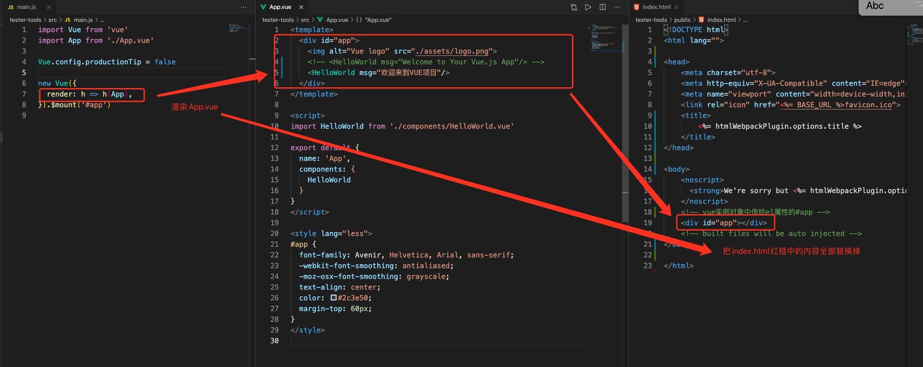Switch to the main.js tab
Viewport: 923px width, 367px height.
click(x=26, y=7)
